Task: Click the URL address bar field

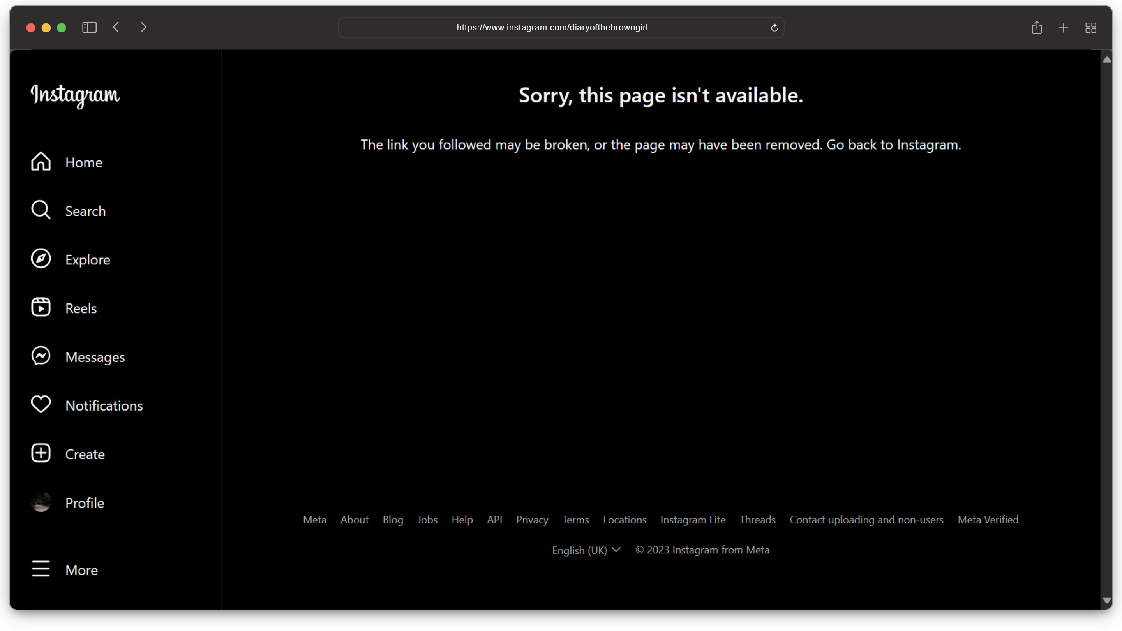Action: tap(552, 27)
